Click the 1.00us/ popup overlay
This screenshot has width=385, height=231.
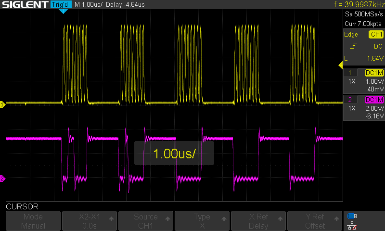(174, 153)
